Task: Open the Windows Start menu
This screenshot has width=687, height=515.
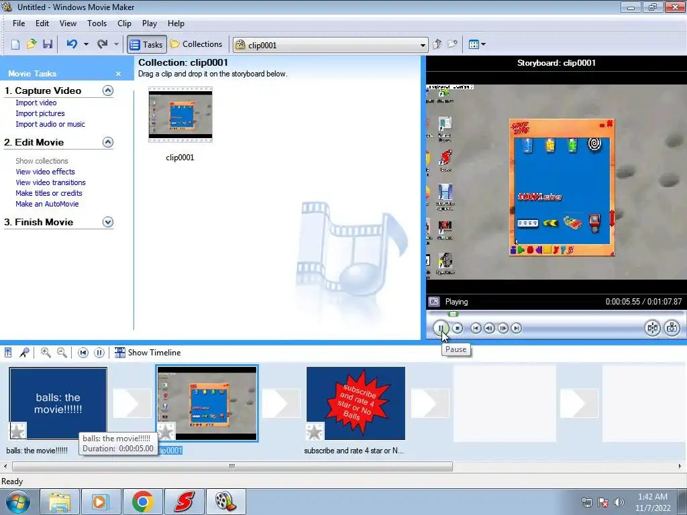Action: (x=18, y=502)
